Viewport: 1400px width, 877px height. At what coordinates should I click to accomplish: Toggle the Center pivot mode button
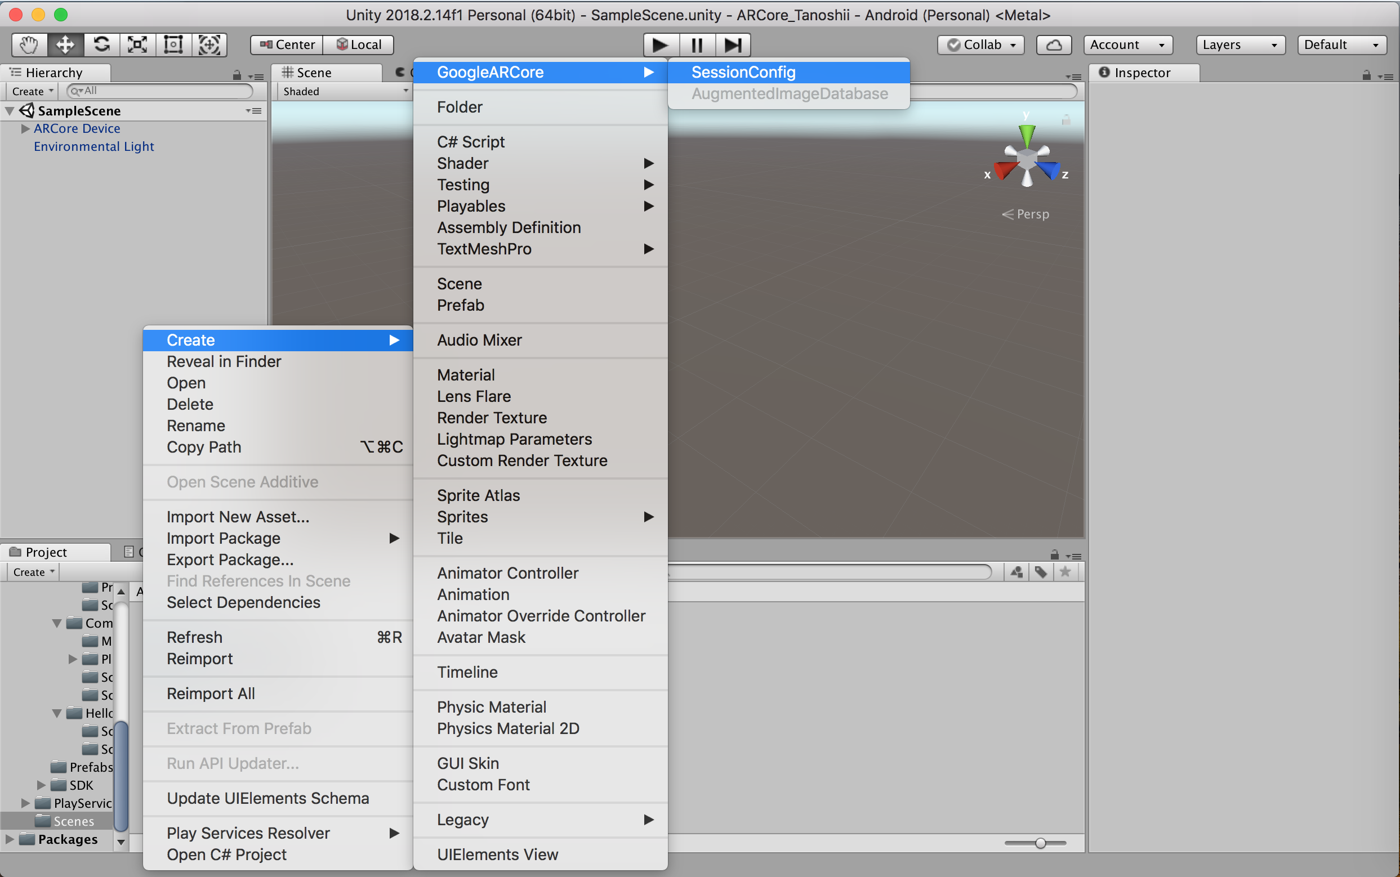tap(287, 44)
